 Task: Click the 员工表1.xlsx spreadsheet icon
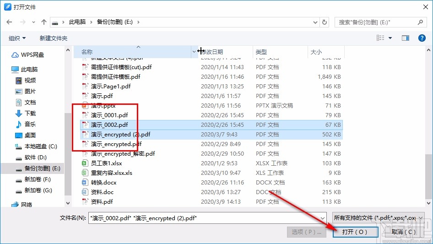(x=85, y=163)
